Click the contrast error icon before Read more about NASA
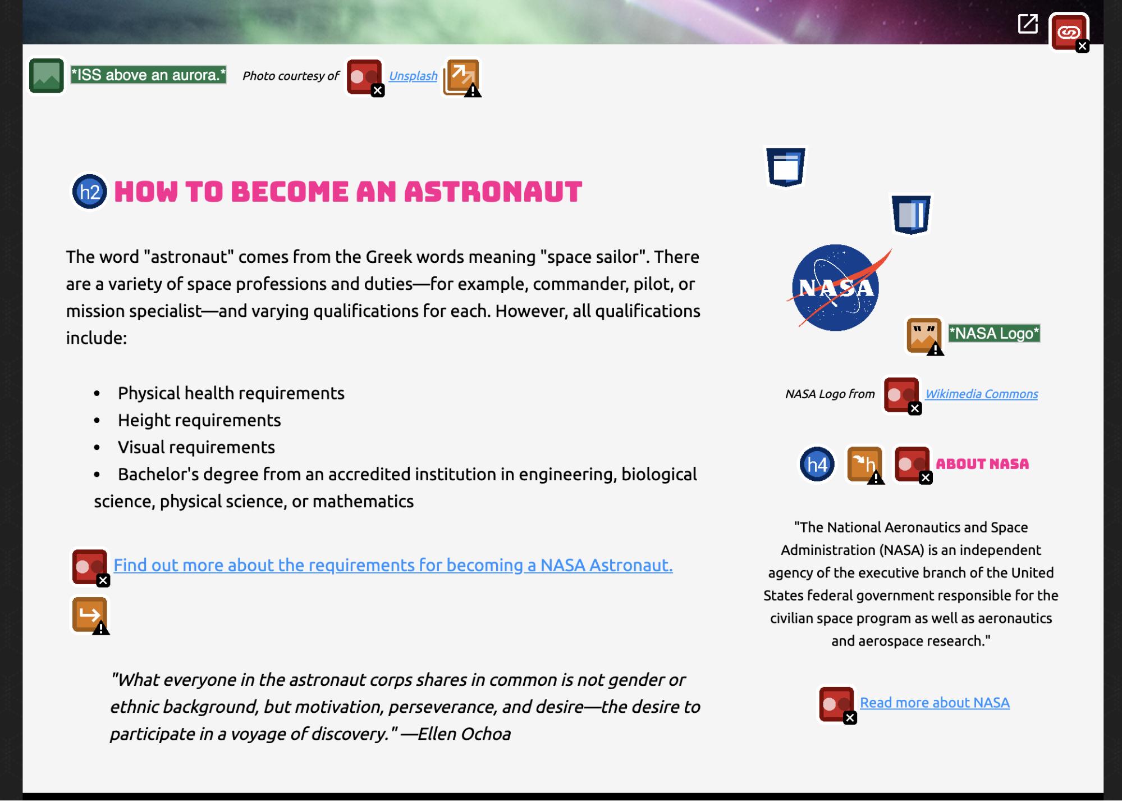1122x801 pixels. click(x=836, y=703)
